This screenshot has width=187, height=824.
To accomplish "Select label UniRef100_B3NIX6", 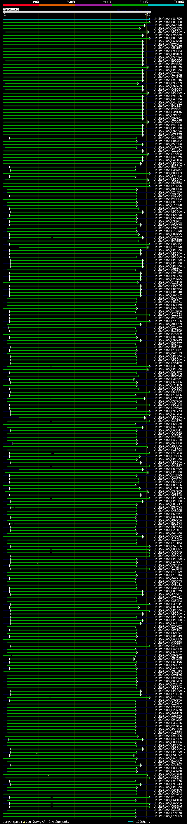I will 168,112.
